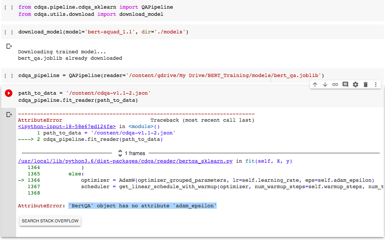Run the download_model cell via its bracket
Image resolution: width=385 pixels, height=240 pixels.
[9, 32]
